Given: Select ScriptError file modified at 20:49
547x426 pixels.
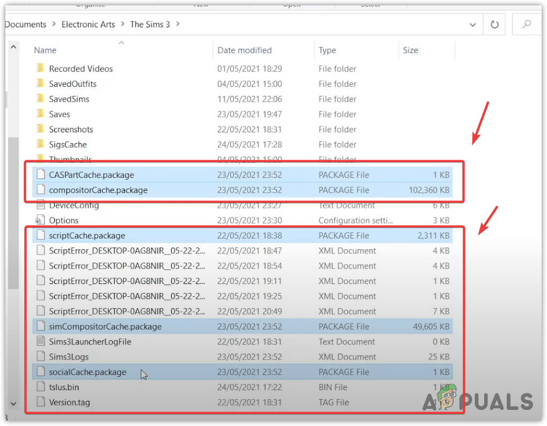Looking at the screenshot, I should coord(127,311).
